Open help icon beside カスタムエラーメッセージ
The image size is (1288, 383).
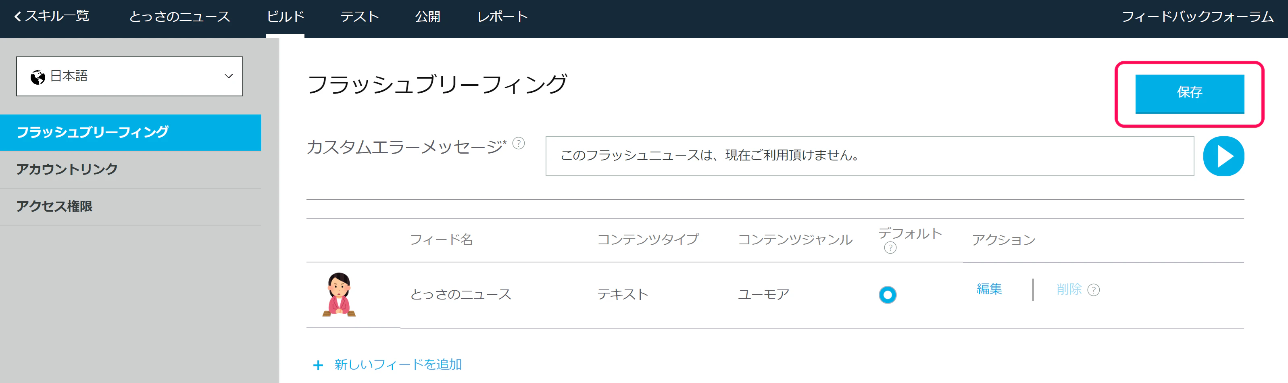pos(519,144)
